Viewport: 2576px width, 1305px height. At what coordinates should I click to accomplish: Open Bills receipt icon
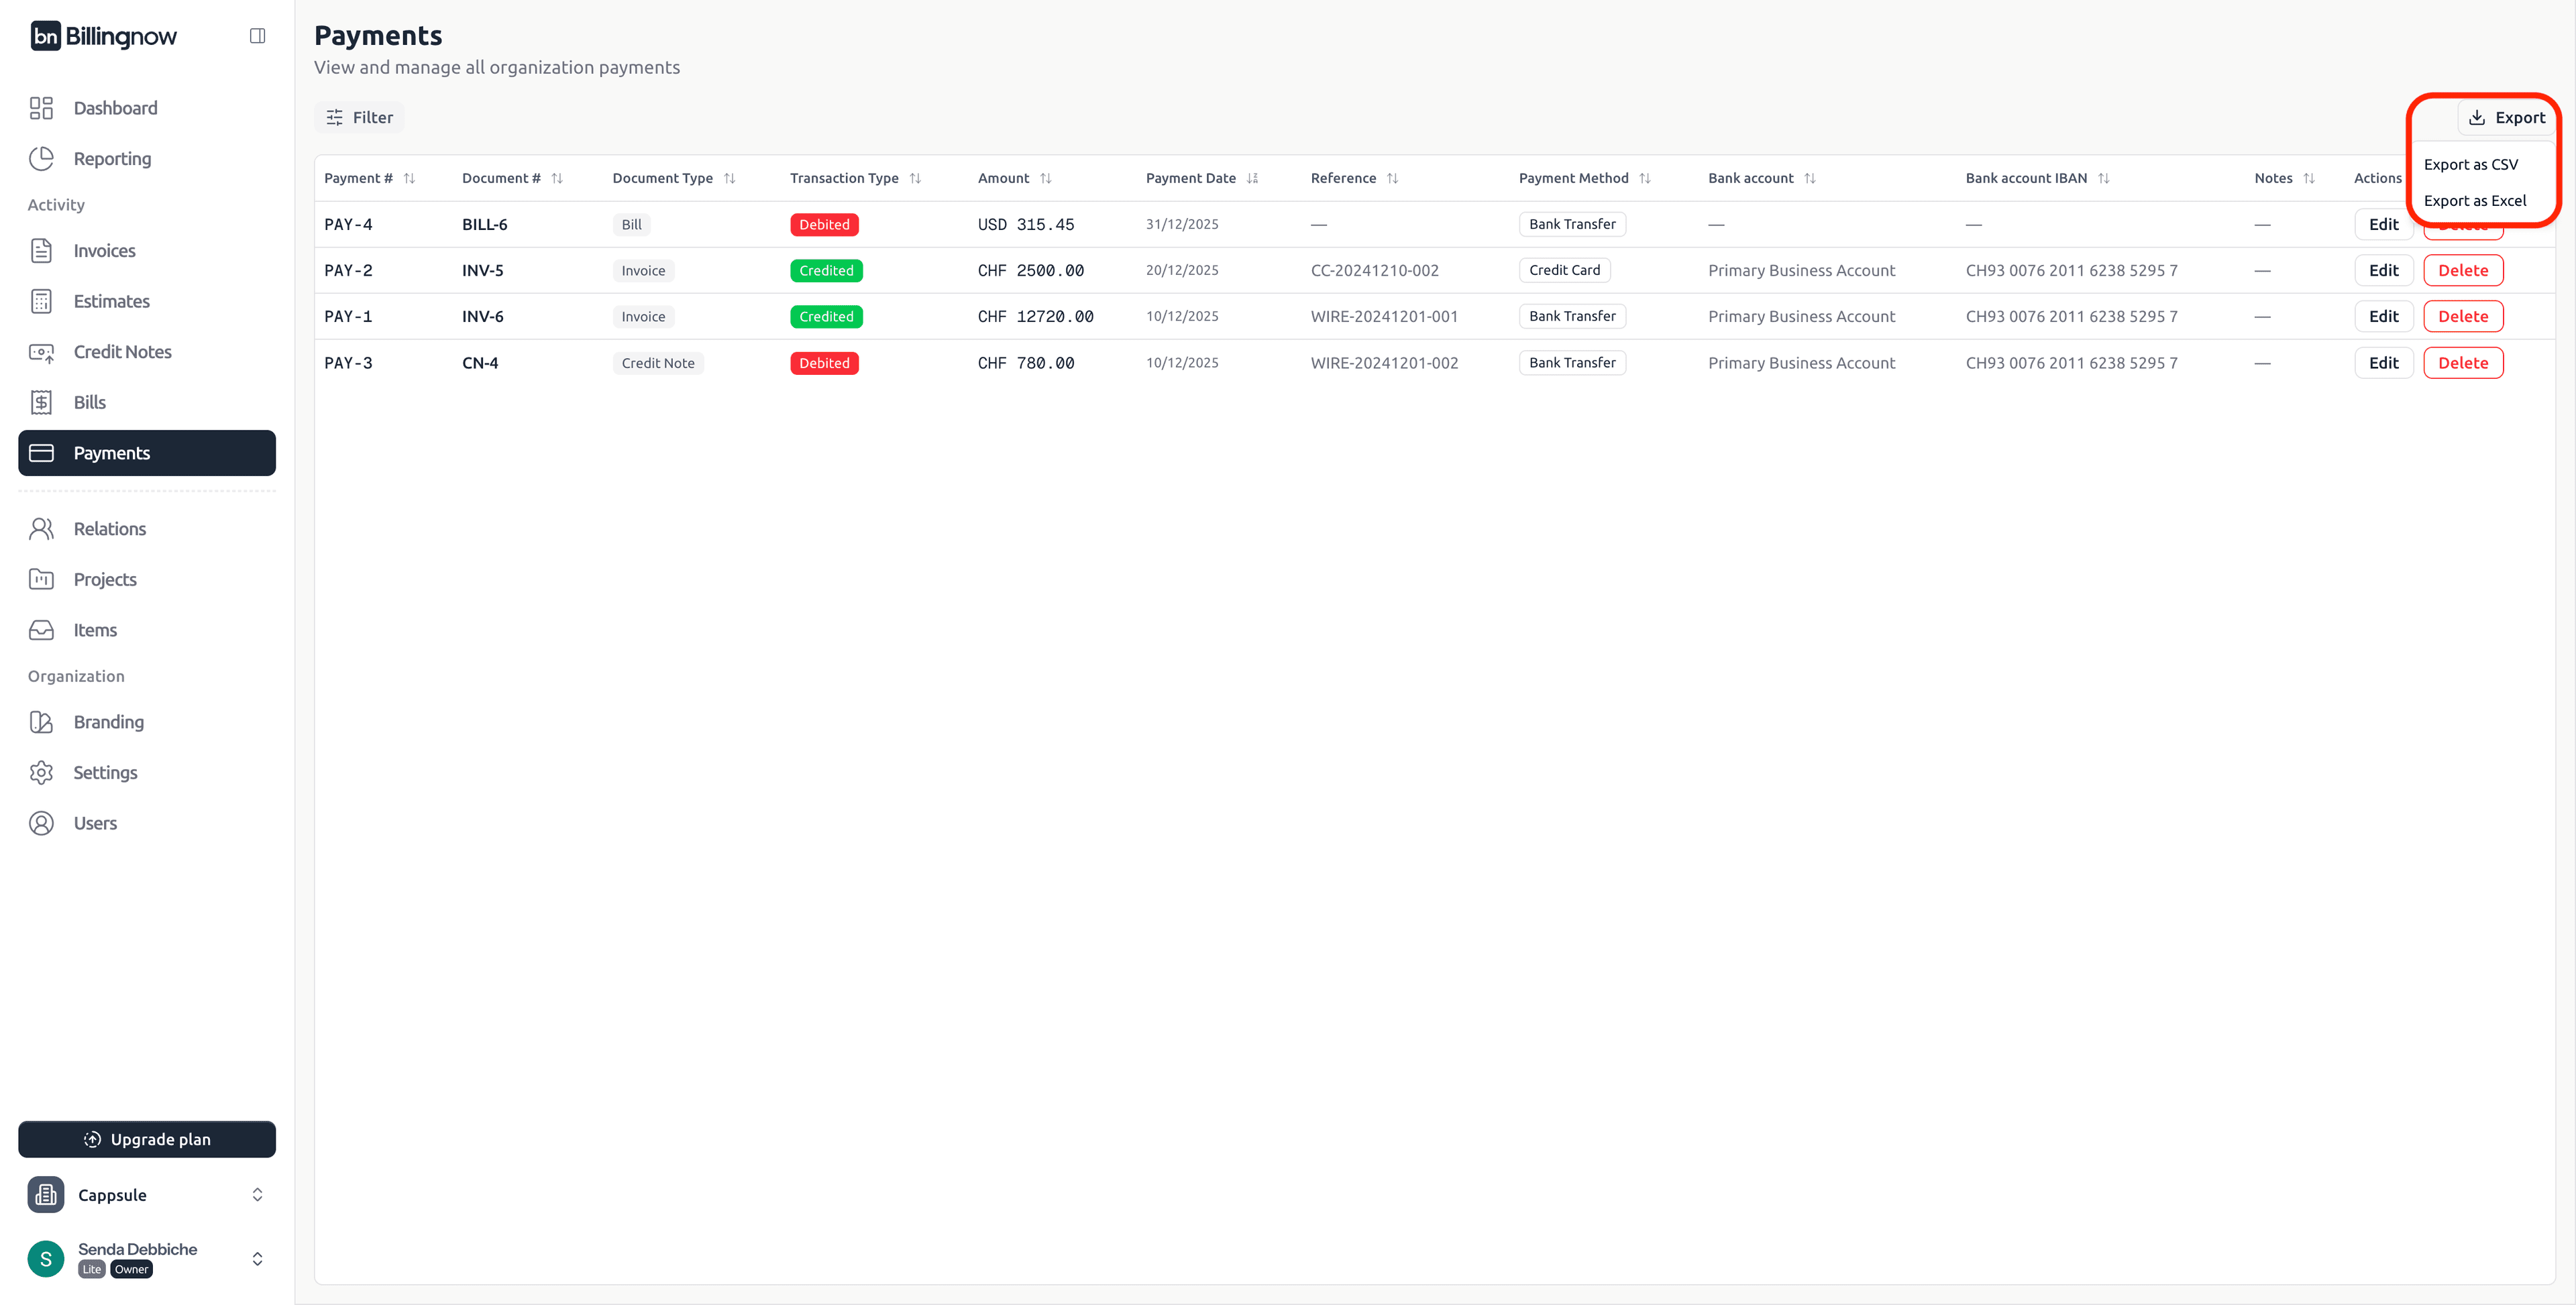[x=41, y=402]
